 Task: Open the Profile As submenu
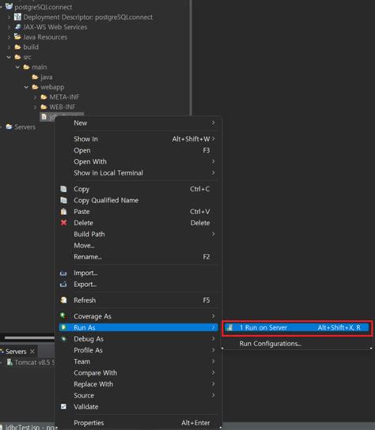[x=138, y=350]
